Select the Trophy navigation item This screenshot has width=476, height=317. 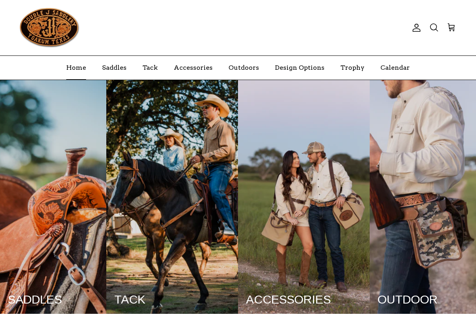(352, 67)
